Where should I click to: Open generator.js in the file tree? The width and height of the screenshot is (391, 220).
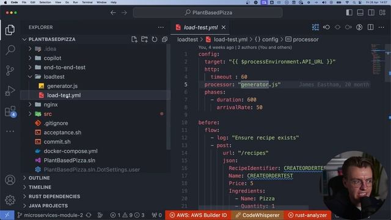point(62,86)
